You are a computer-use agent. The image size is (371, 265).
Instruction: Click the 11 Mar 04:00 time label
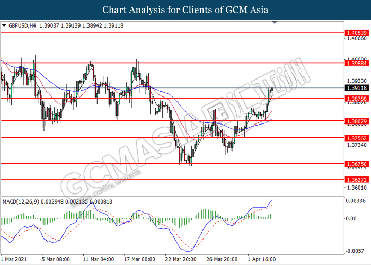click(99, 259)
